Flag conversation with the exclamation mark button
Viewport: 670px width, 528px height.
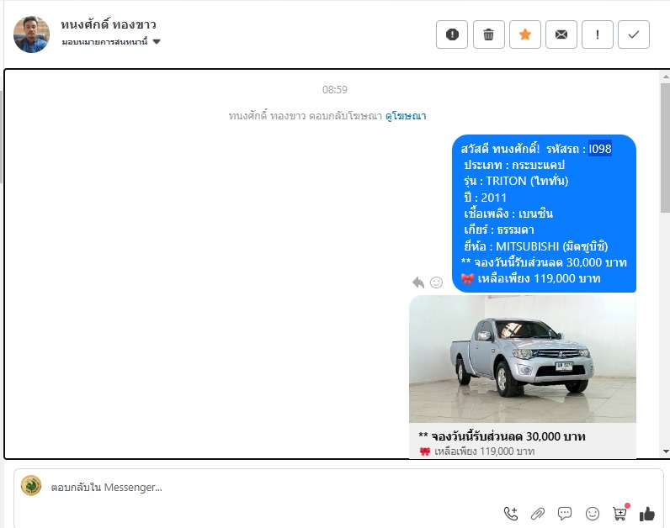tap(598, 34)
